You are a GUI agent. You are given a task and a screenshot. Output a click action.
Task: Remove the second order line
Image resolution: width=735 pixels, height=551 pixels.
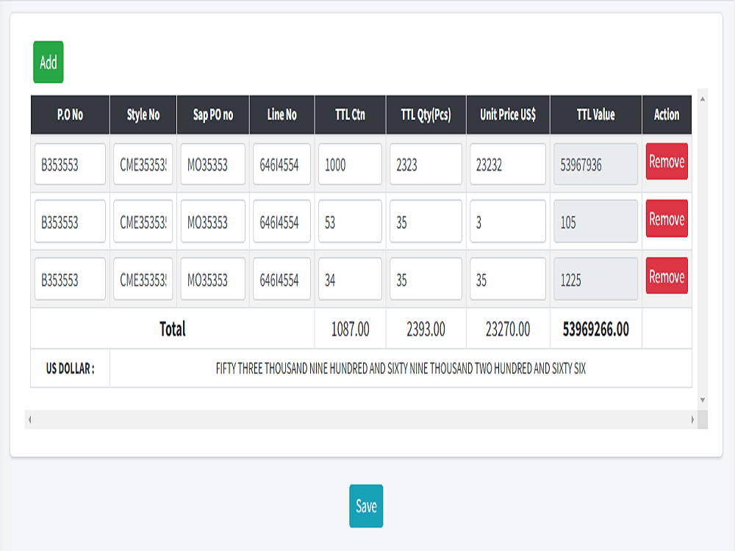pos(666,220)
